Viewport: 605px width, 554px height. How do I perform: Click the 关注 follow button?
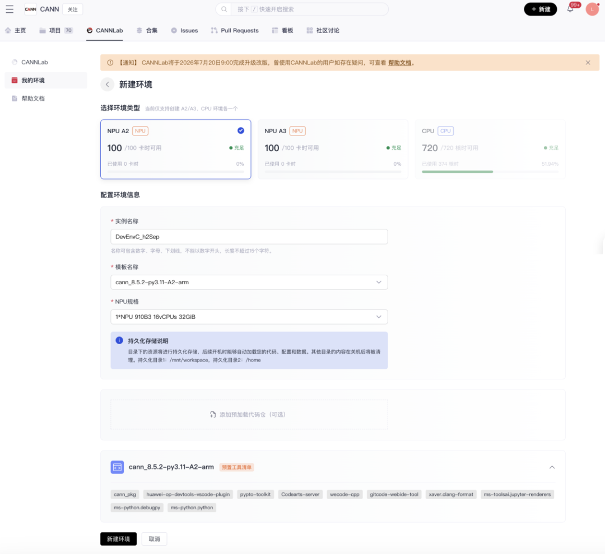[72, 10]
